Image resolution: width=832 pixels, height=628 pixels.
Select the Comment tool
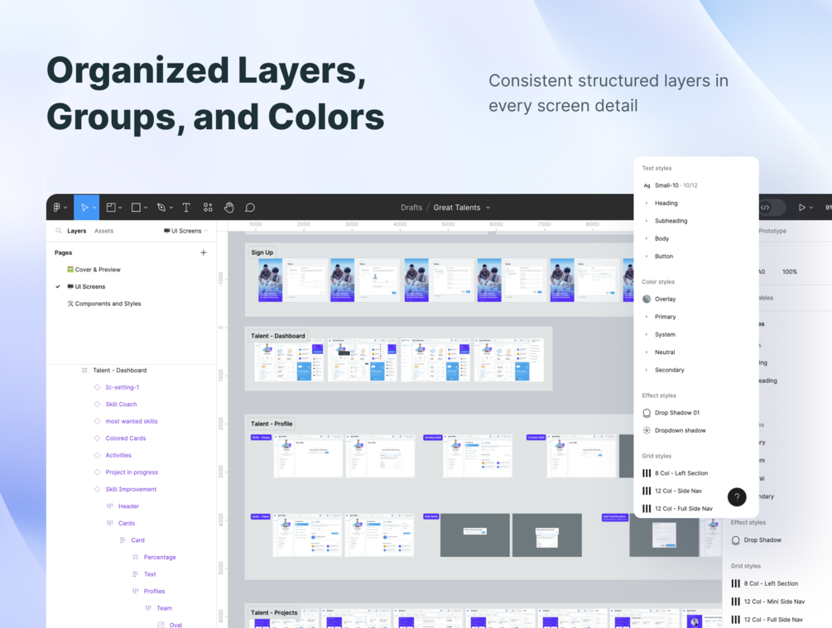pos(250,208)
